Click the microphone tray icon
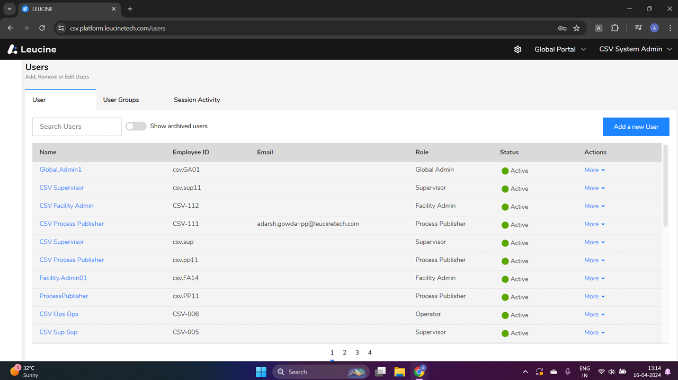This screenshot has height=380, width=678. (x=568, y=372)
